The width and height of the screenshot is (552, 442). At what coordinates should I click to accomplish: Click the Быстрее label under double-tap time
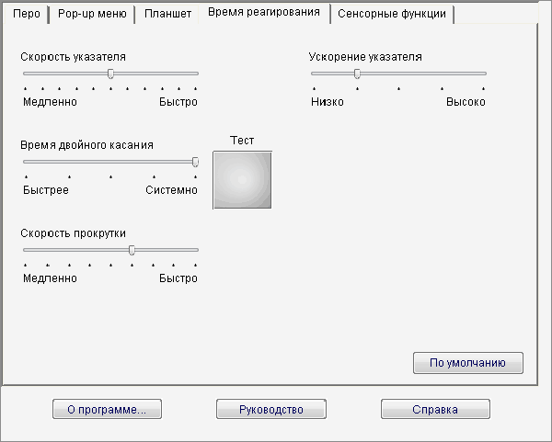tap(46, 190)
